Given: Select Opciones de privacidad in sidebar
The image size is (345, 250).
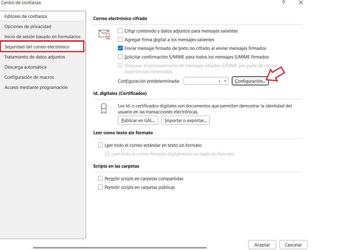Looking at the screenshot, I should pyautogui.click(x=28, y=27).
